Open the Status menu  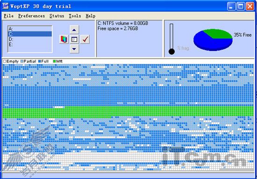57,16
